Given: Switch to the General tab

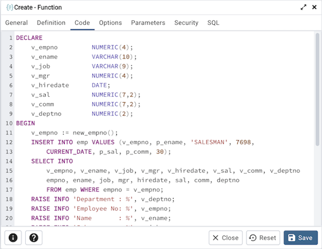Looking at the screenshot, I should [16, 23].
